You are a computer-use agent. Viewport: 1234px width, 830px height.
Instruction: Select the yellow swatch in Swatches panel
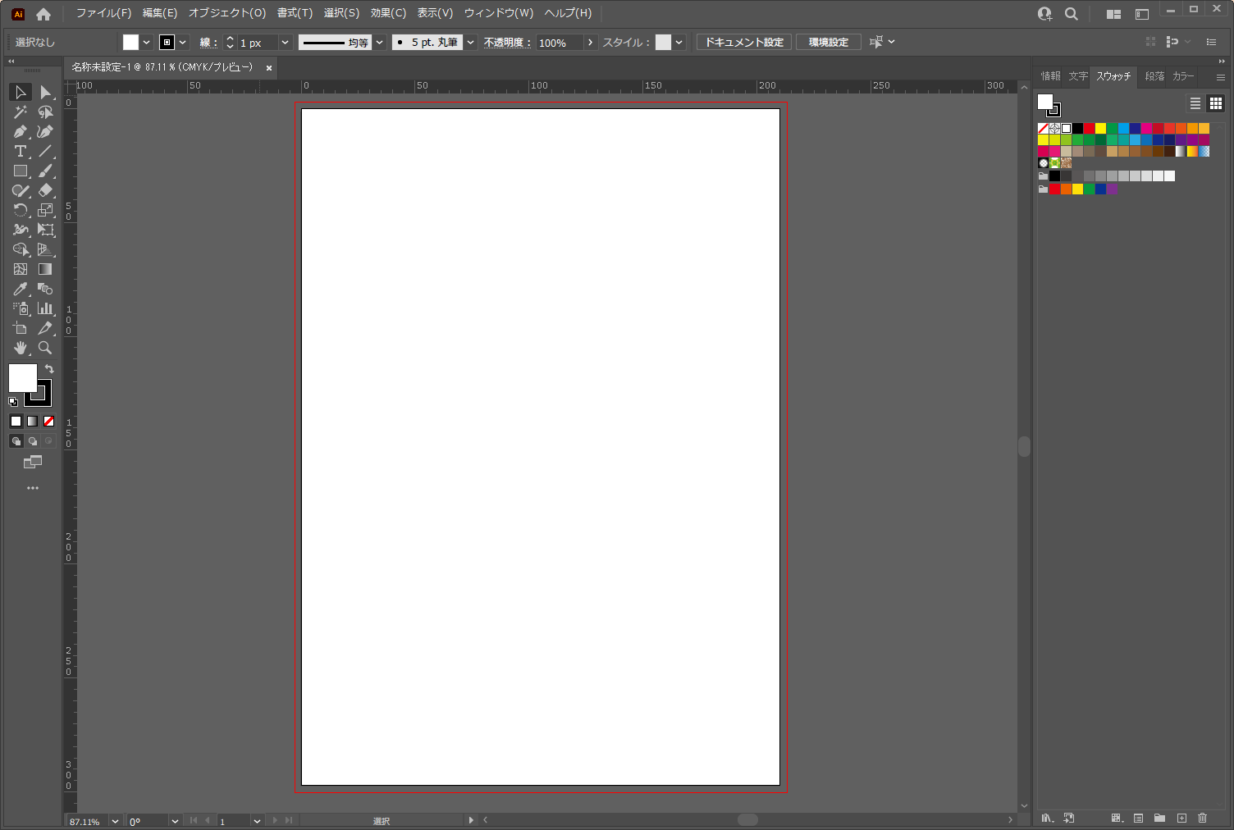point(1101,129)
